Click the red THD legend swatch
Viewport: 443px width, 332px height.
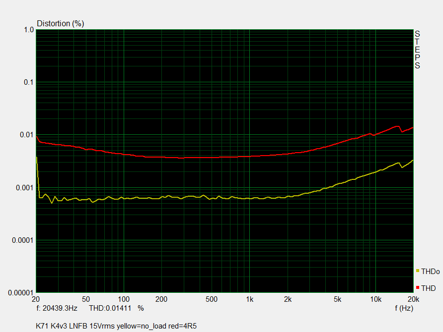[418, 287]
